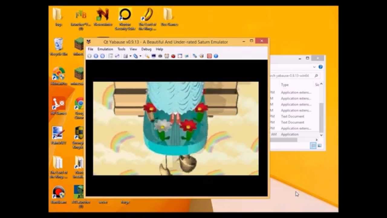Click the blue Help icon in Explorer window

[320, 67]
